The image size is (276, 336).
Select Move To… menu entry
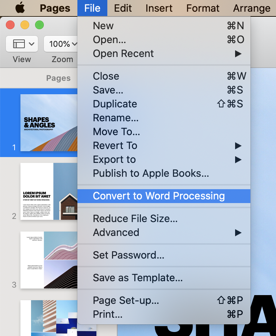[x=164, y=131]
